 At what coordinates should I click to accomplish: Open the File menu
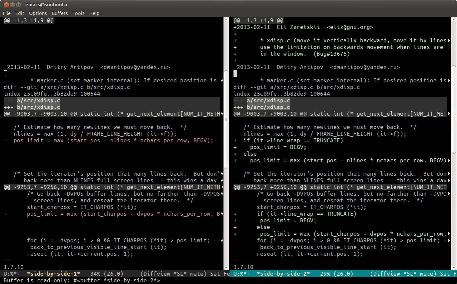pyautogui.click(x=7, y=13)
